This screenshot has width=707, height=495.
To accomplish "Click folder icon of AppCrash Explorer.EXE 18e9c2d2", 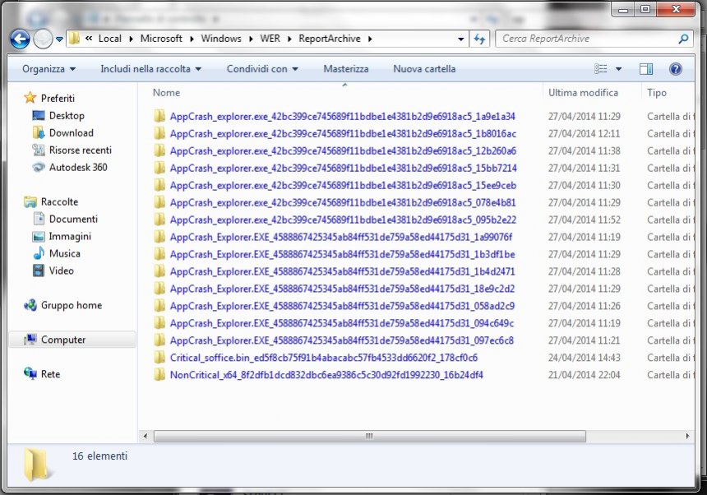I will tap(159, 289).
